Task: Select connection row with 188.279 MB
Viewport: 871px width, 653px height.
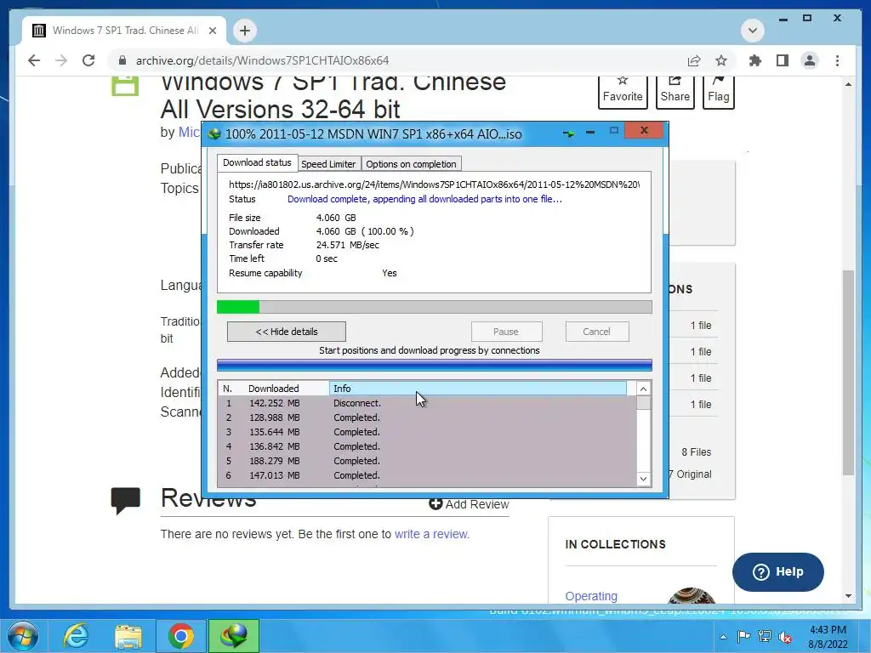Action: [x=427, y=461]
